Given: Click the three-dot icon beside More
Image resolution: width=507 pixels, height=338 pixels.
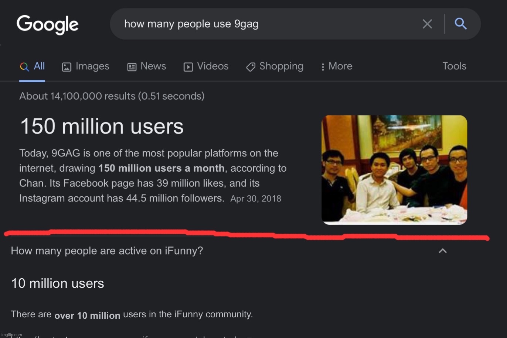Looking at the screenshot, I should click(323, 67).
